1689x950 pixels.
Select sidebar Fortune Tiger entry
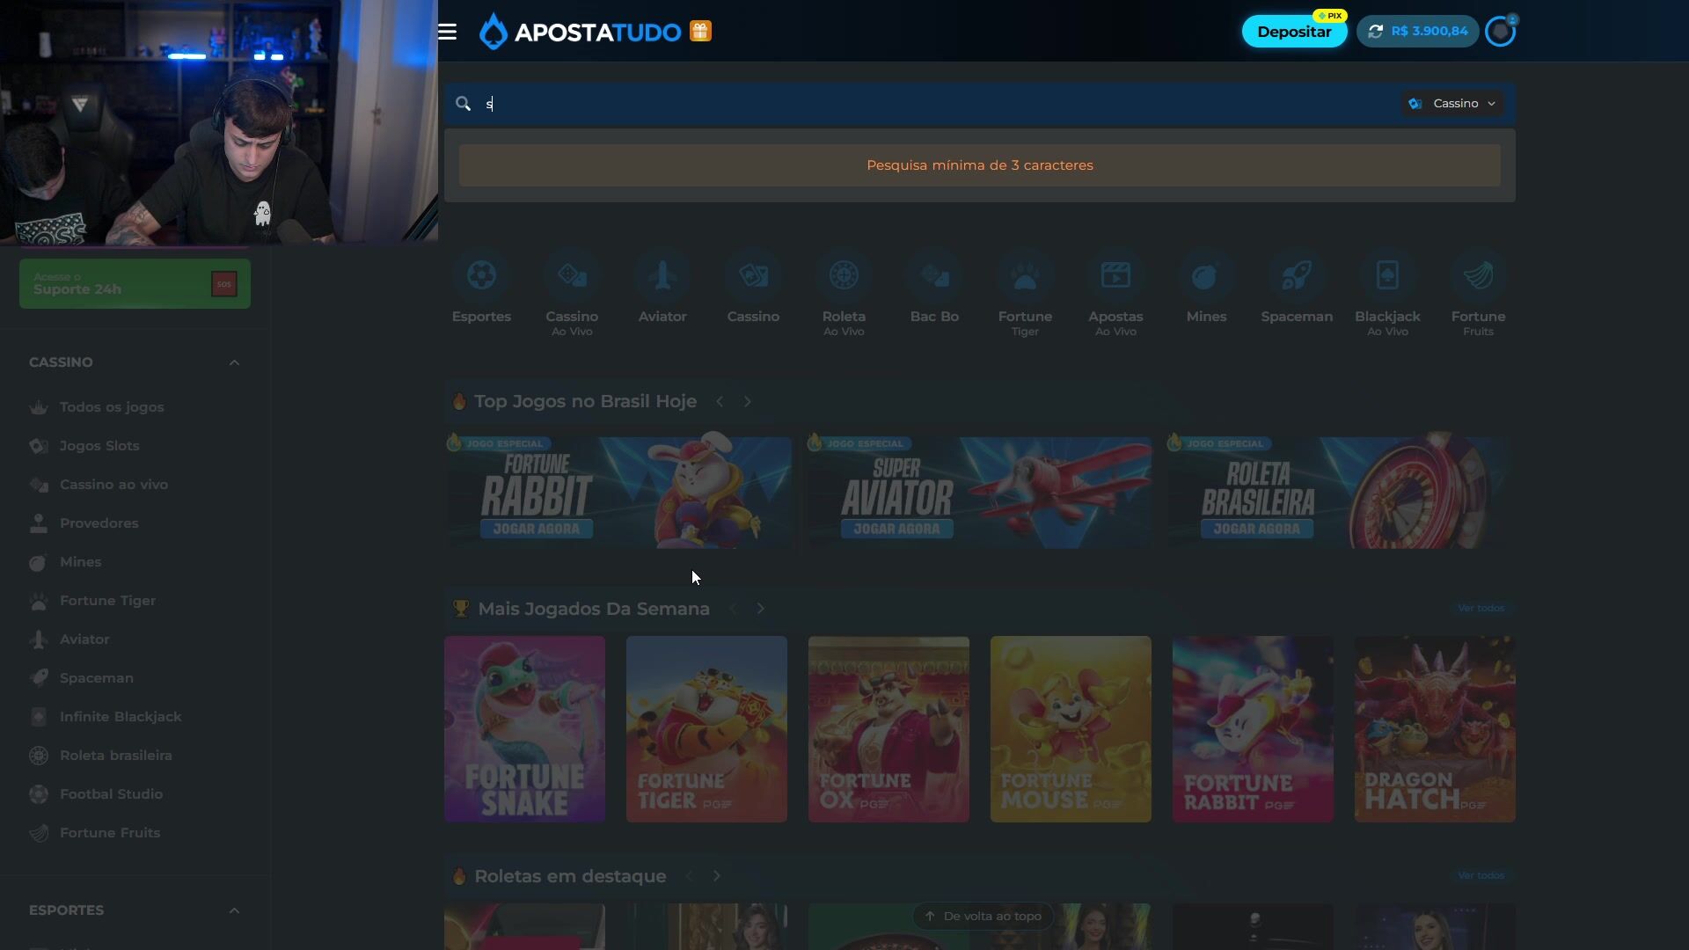[107, 601]
